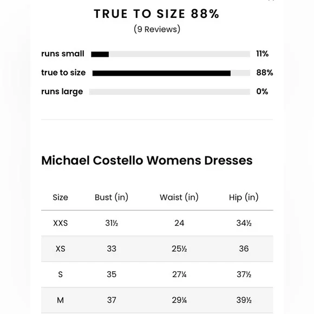This screenshot has height=314, width=314.
Task: Select the XS size row
Action: 157,248
